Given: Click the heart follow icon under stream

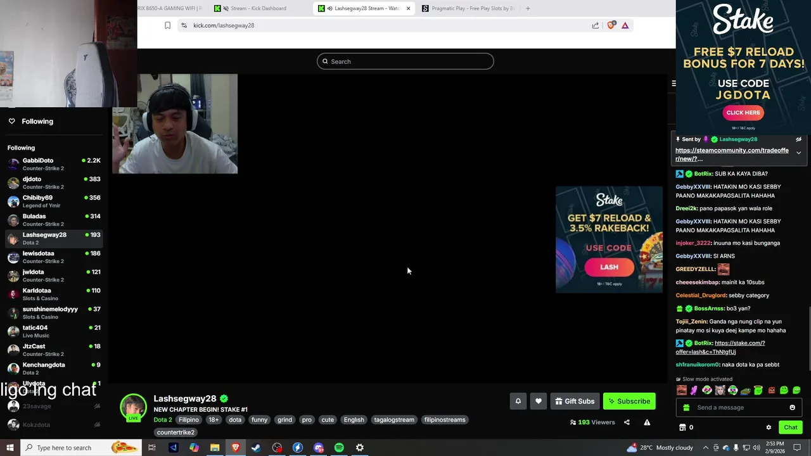Looking at the screenshot, I should 539,401.
